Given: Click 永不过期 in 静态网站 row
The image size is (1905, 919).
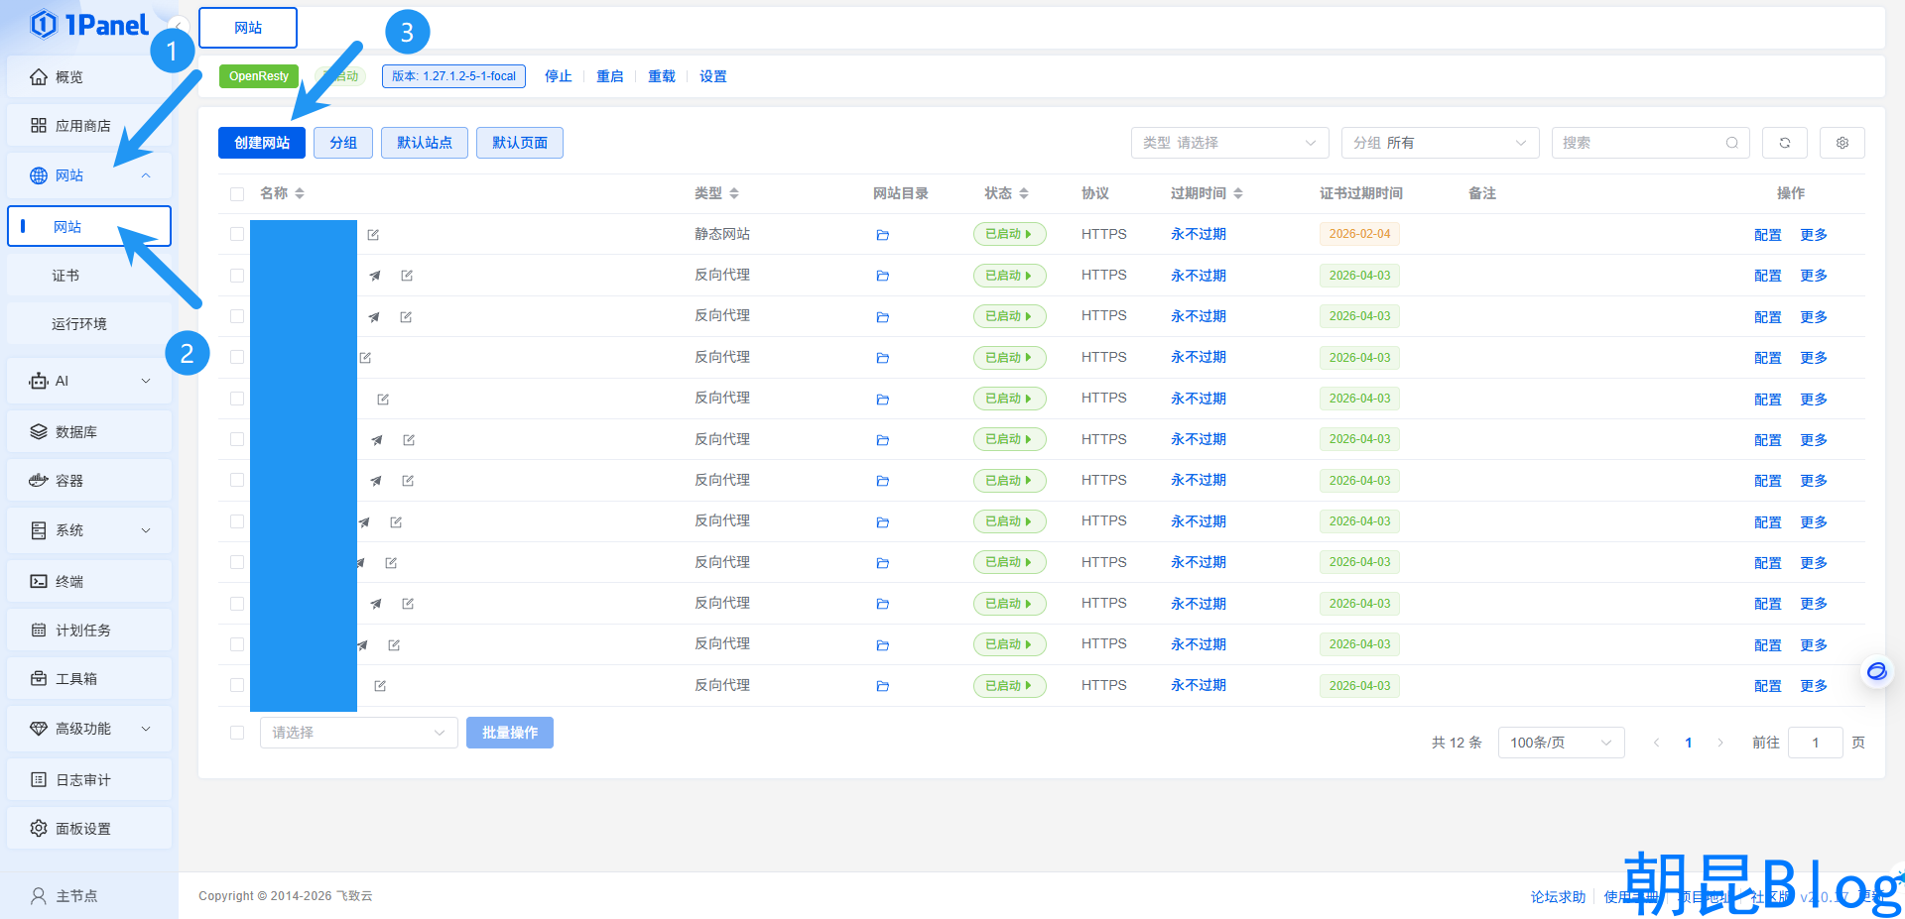Looking at the screenshot, I should click(1199, 234).
